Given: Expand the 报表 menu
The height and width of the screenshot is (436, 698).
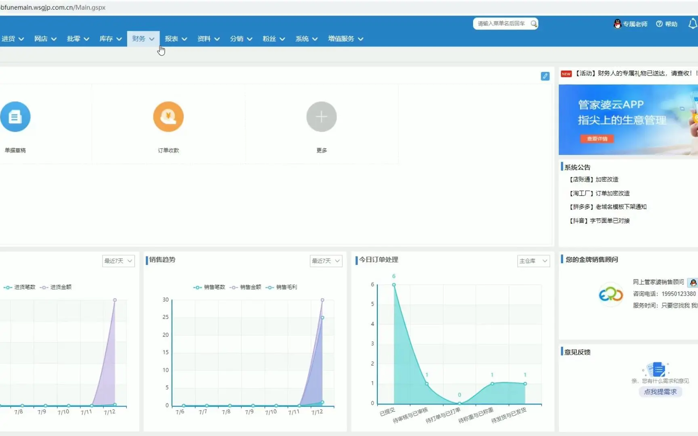Looking at the screenshot, I should point(176,39).
